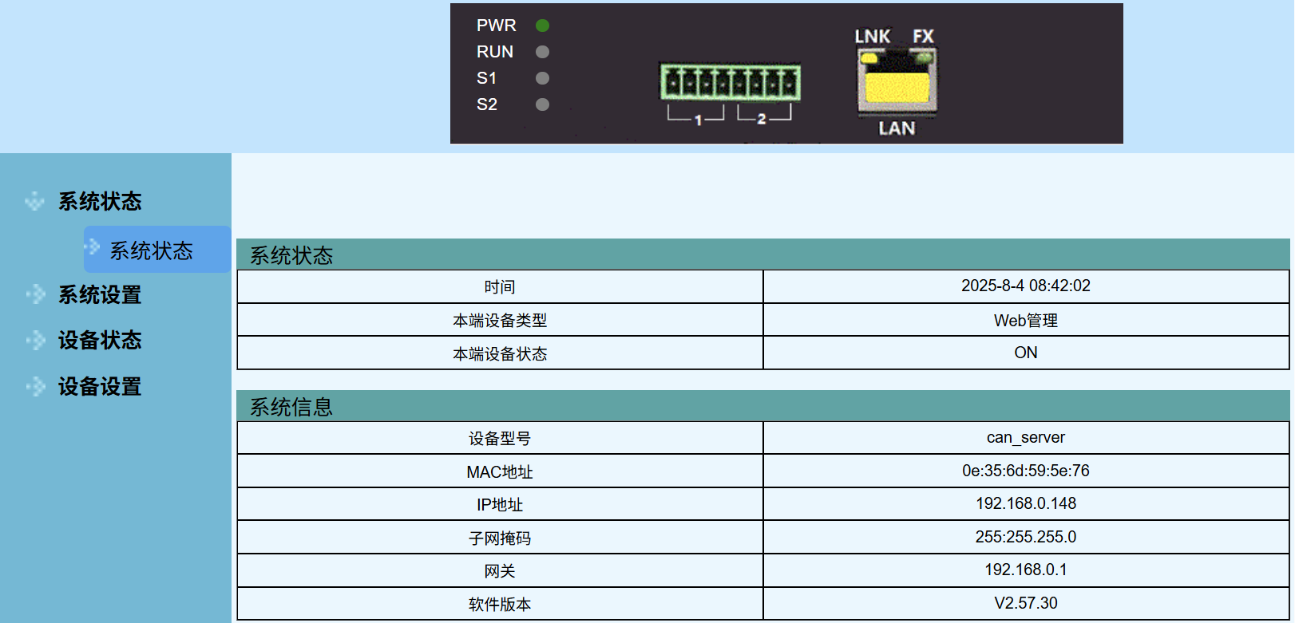Open the 设备状态 menu
The image size is (1295, 623).
click(100, 341)
